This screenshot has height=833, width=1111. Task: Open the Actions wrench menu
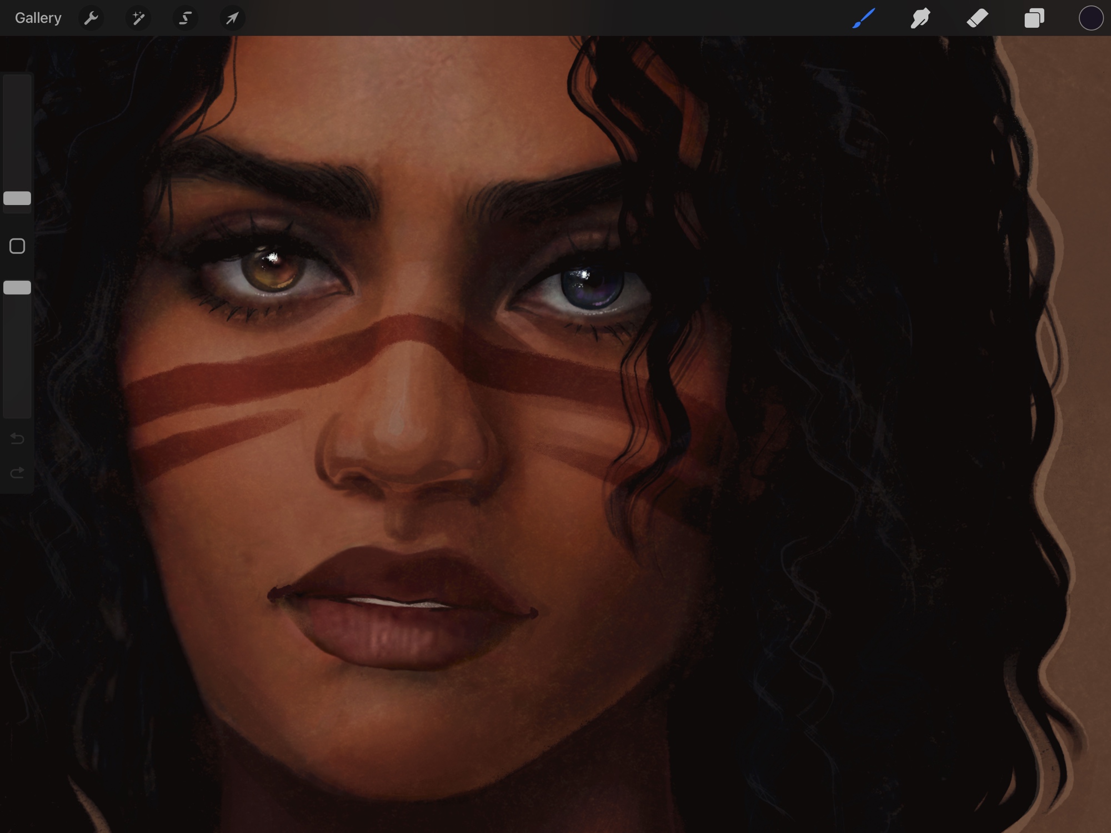pos(91,18)
